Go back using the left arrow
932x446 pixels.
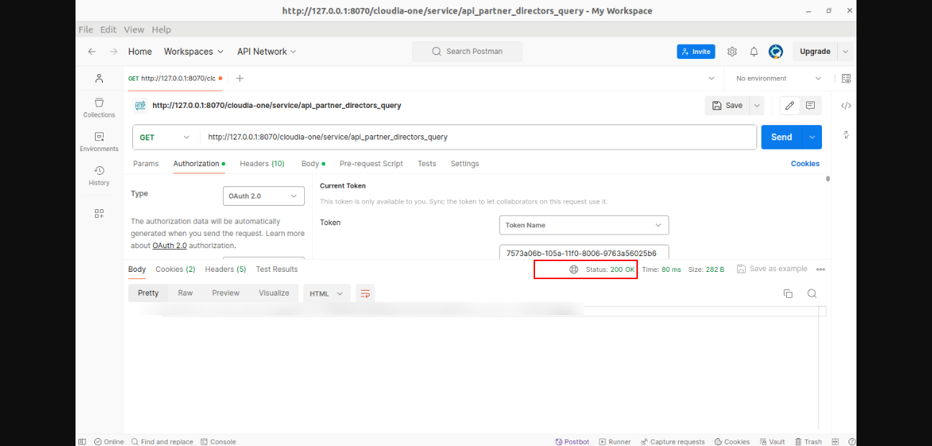(92, 52)
